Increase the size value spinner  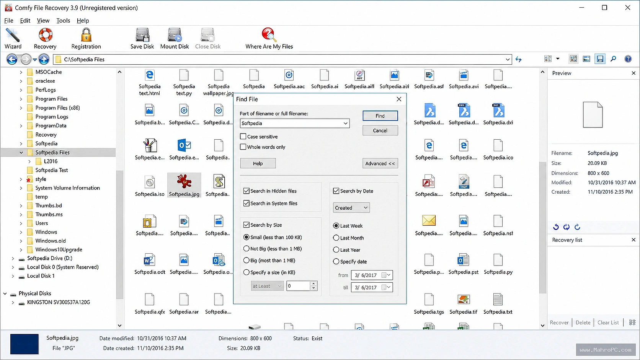314,284
